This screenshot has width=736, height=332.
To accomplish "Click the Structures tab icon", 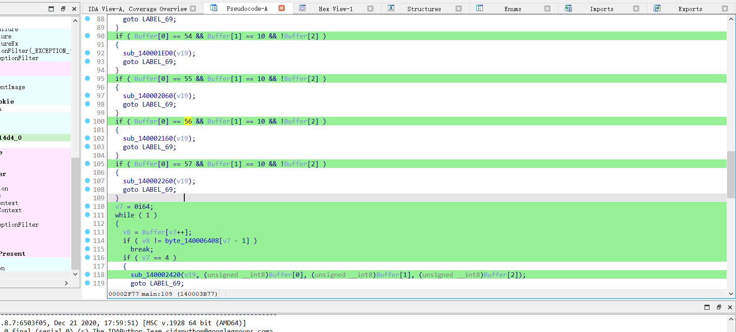I will (x=391, y=8).
